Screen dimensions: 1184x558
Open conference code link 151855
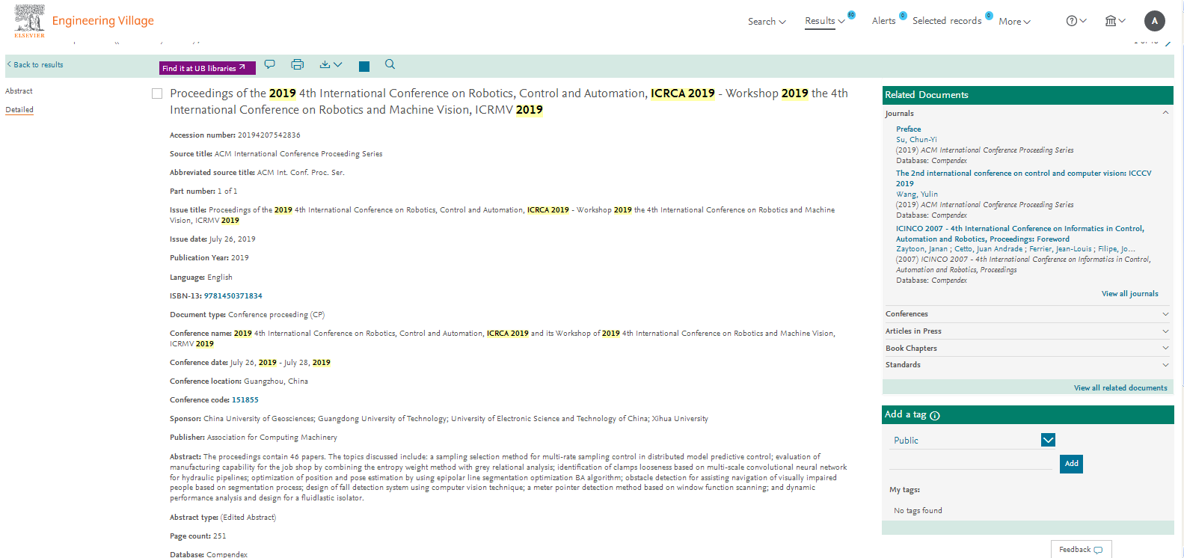click(245, 400)
